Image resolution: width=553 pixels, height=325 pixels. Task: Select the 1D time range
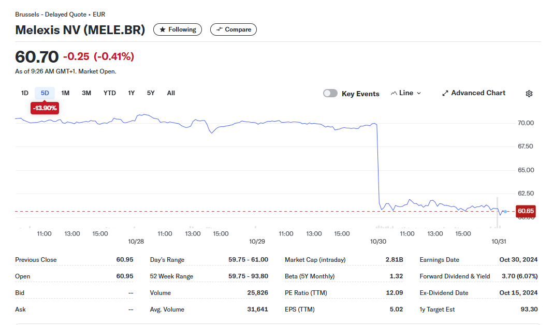tap(24, 93)
